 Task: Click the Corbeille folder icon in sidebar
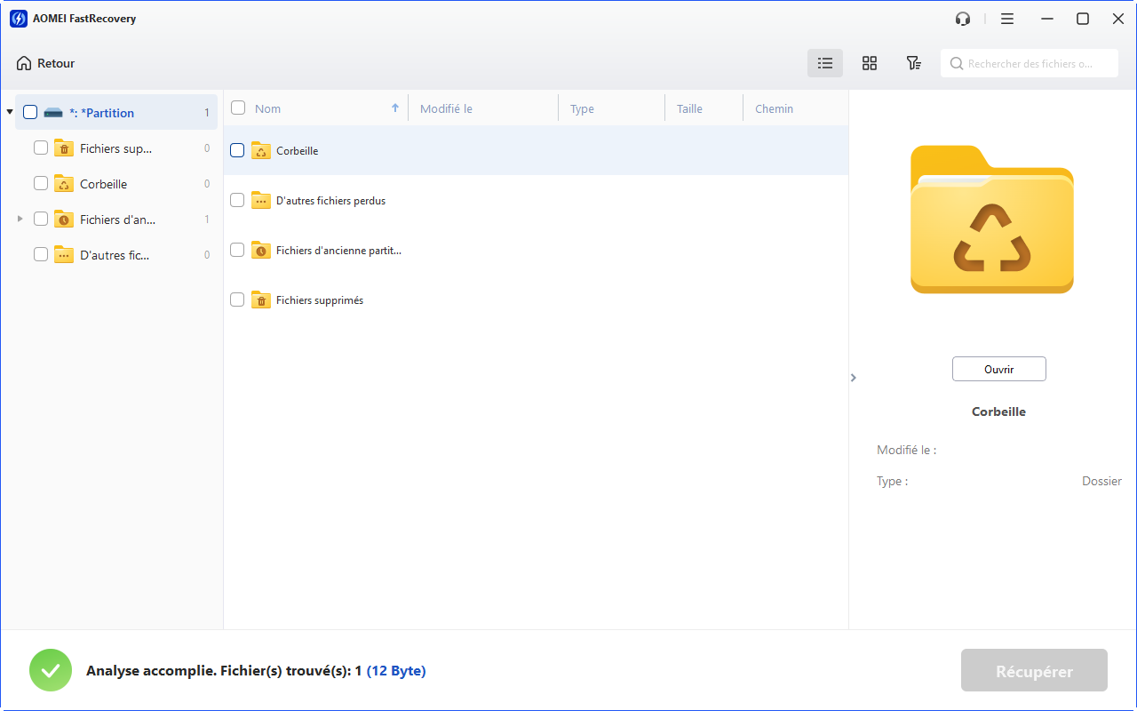64,184
